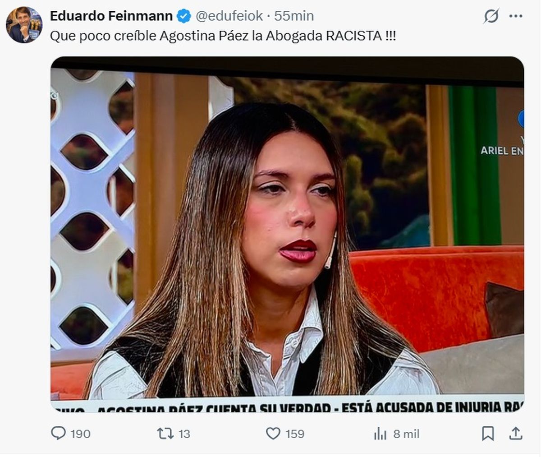The image size is (541, 457).
Task: Click the 190 replies count
Action: pyautogui.click(x=80, y=434)
